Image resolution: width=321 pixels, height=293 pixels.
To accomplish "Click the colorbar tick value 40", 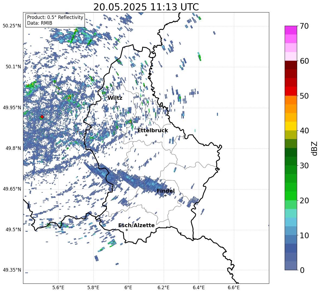I will click(304, 131).
